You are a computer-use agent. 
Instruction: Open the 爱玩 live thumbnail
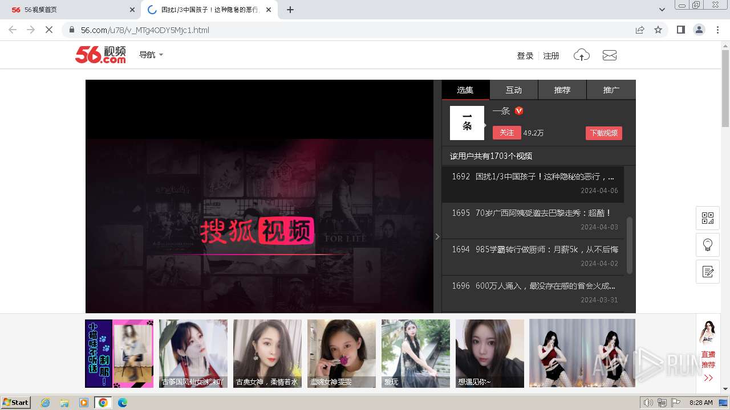click(x=416, y=354)
